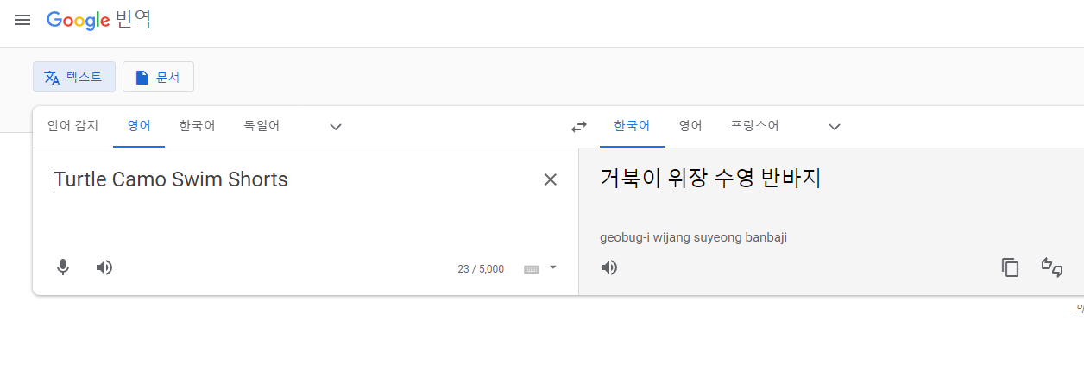This screenshot has width=1084, height=371.
Task: Choose 프랑스어 as the target language
Action: 754,126
